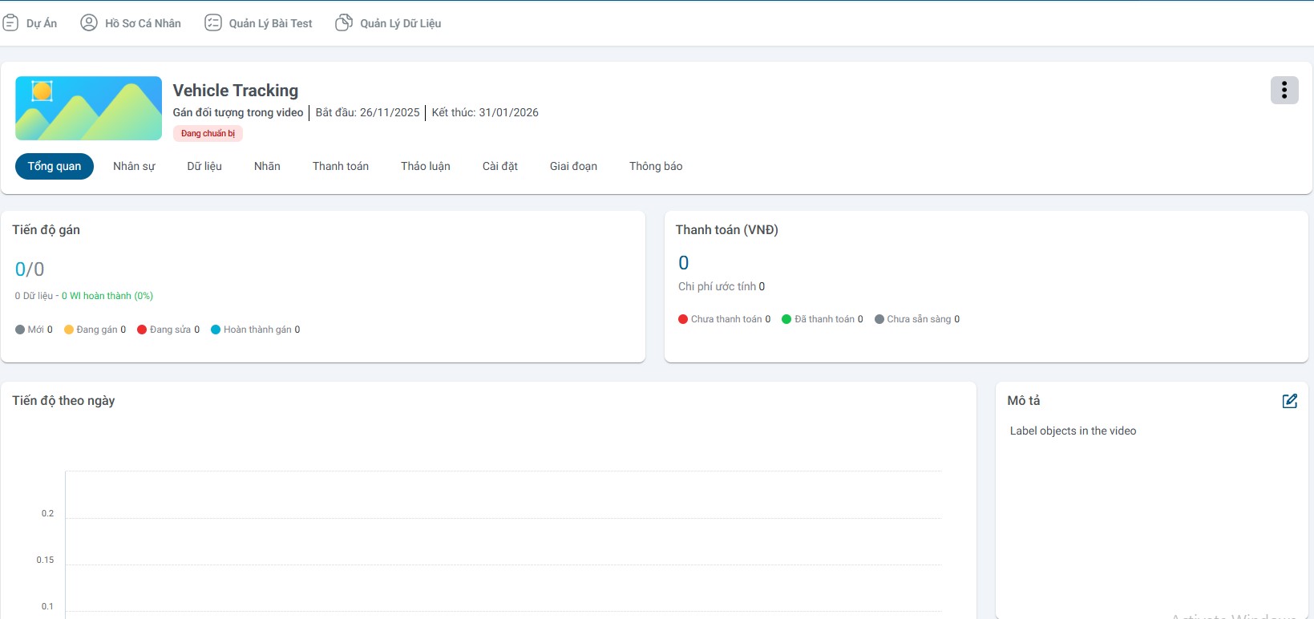The width and height of the screenshot is (1314, 619).
Task: Select the Giai đoạn tab
Action: point(573,167)
